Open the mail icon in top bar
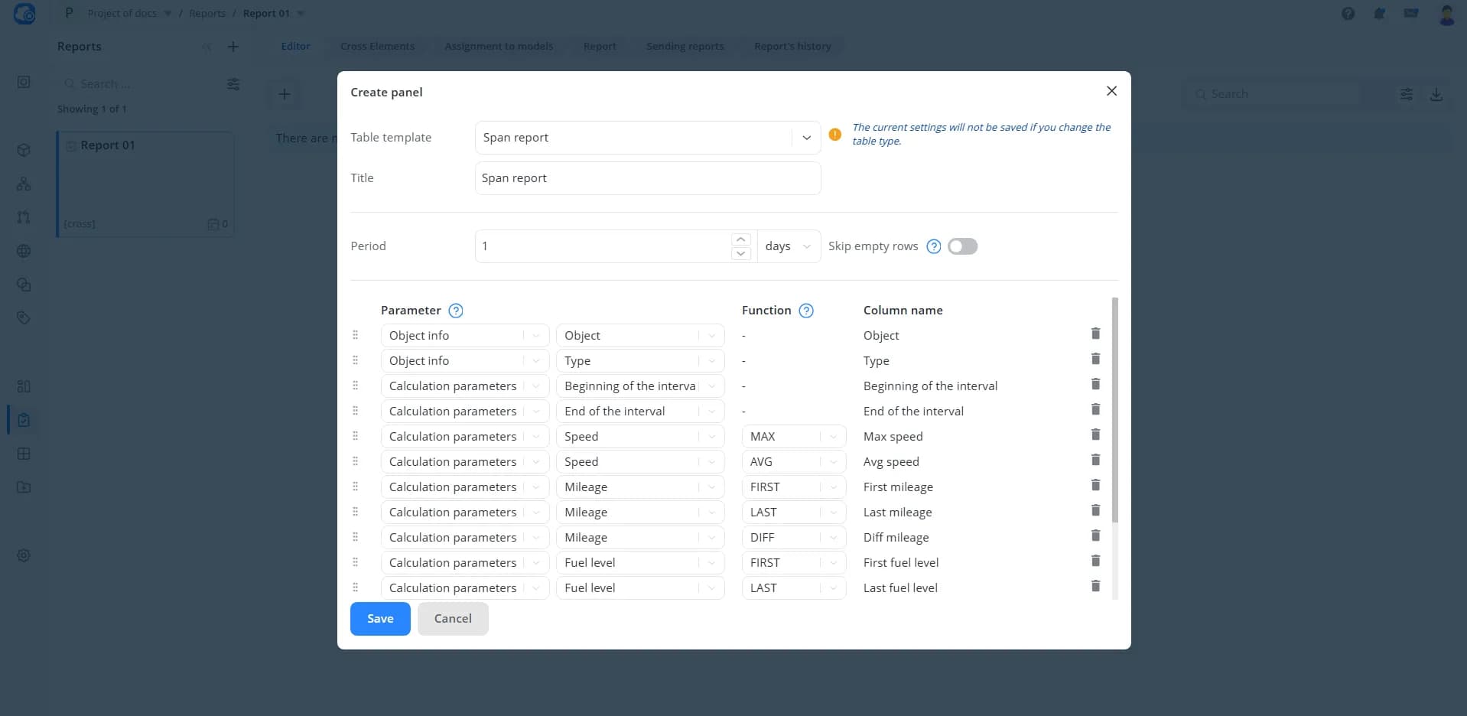Image resolution: width=1467 pixels, height=716 pixels. [x=1411, y=13]
